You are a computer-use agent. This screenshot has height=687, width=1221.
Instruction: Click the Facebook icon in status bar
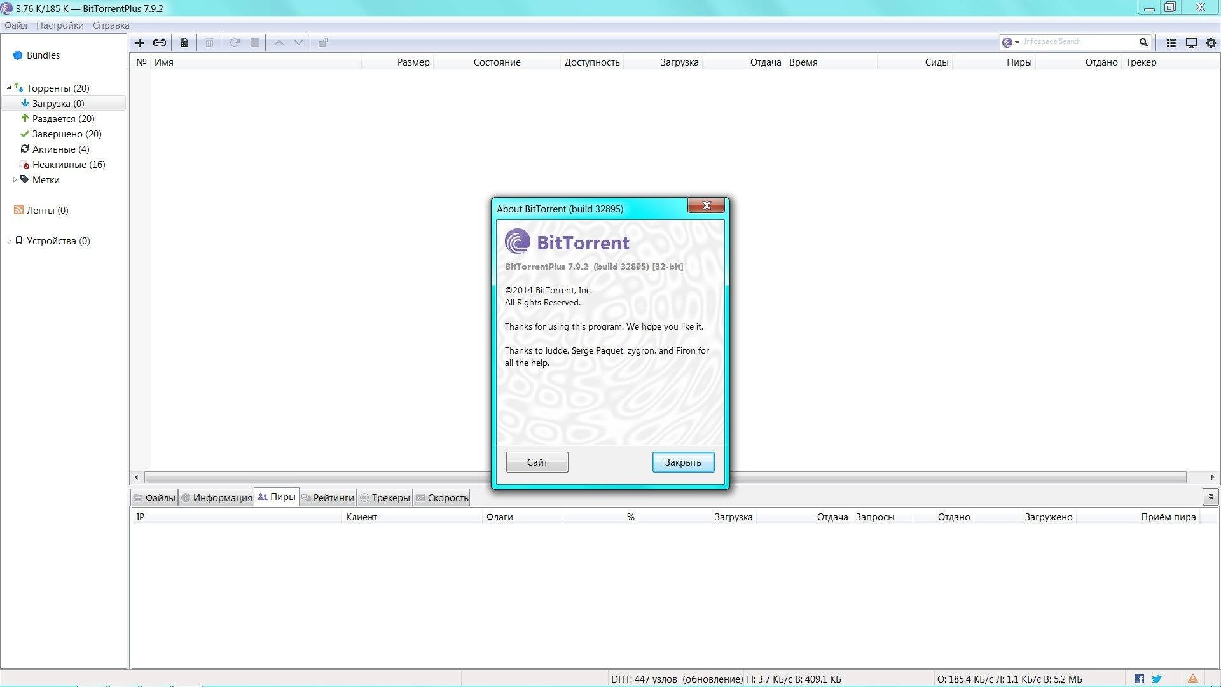[1140, 679]
